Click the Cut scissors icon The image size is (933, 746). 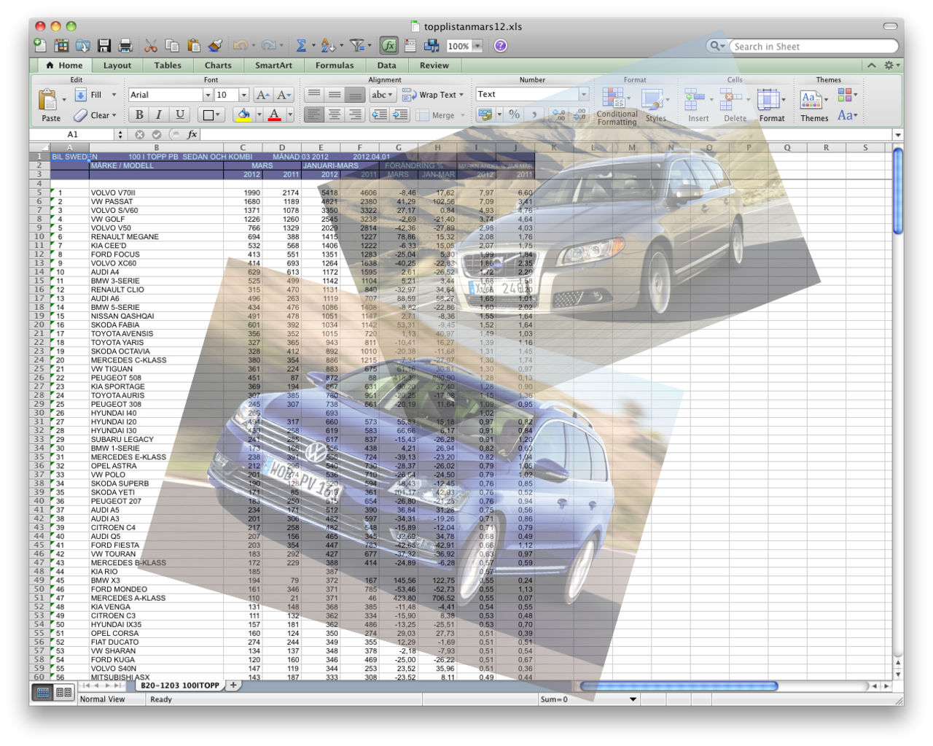click(x=151, y=46)
